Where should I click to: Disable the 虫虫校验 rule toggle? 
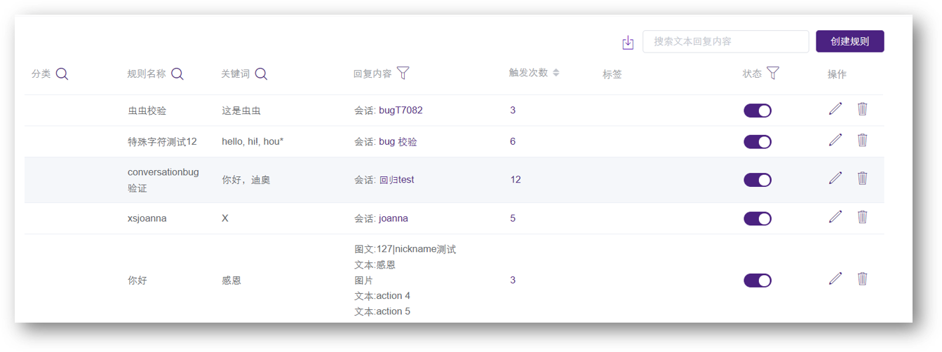(758, 111)
